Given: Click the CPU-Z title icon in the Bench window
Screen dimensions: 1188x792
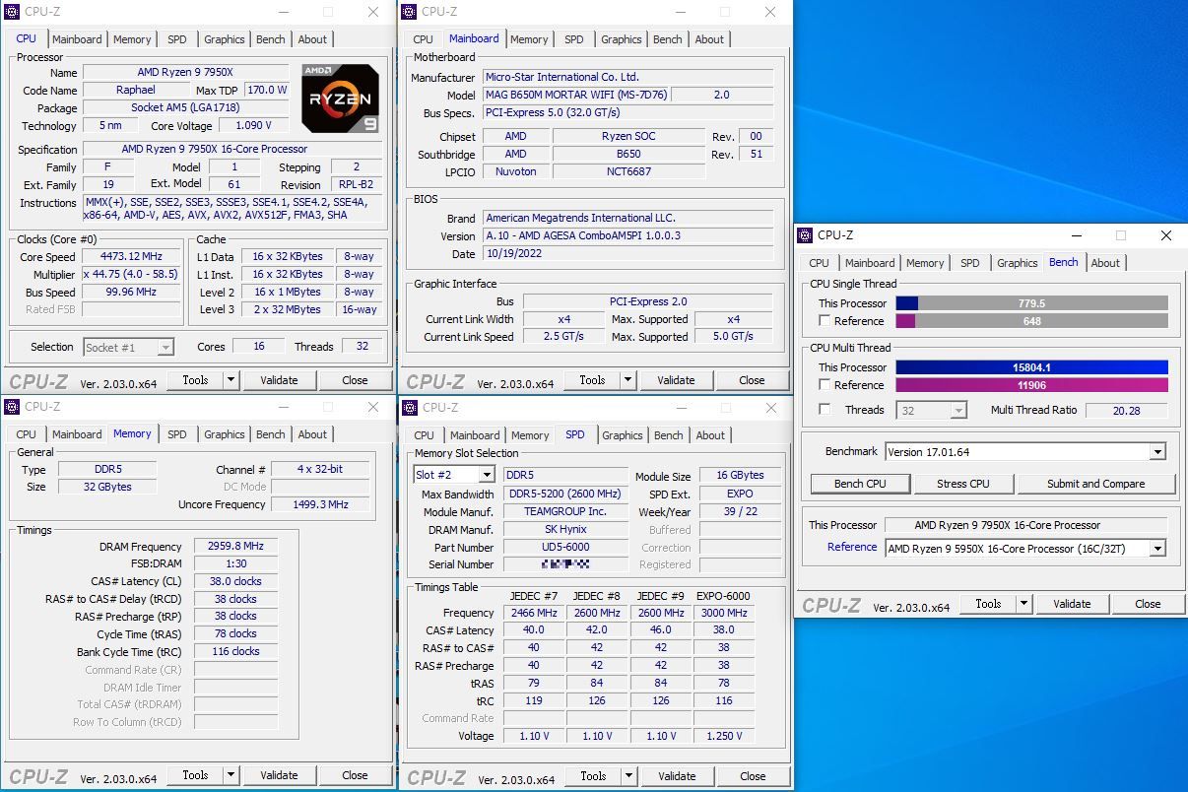Looking at the screenshot, I should [x=805, y=235].
